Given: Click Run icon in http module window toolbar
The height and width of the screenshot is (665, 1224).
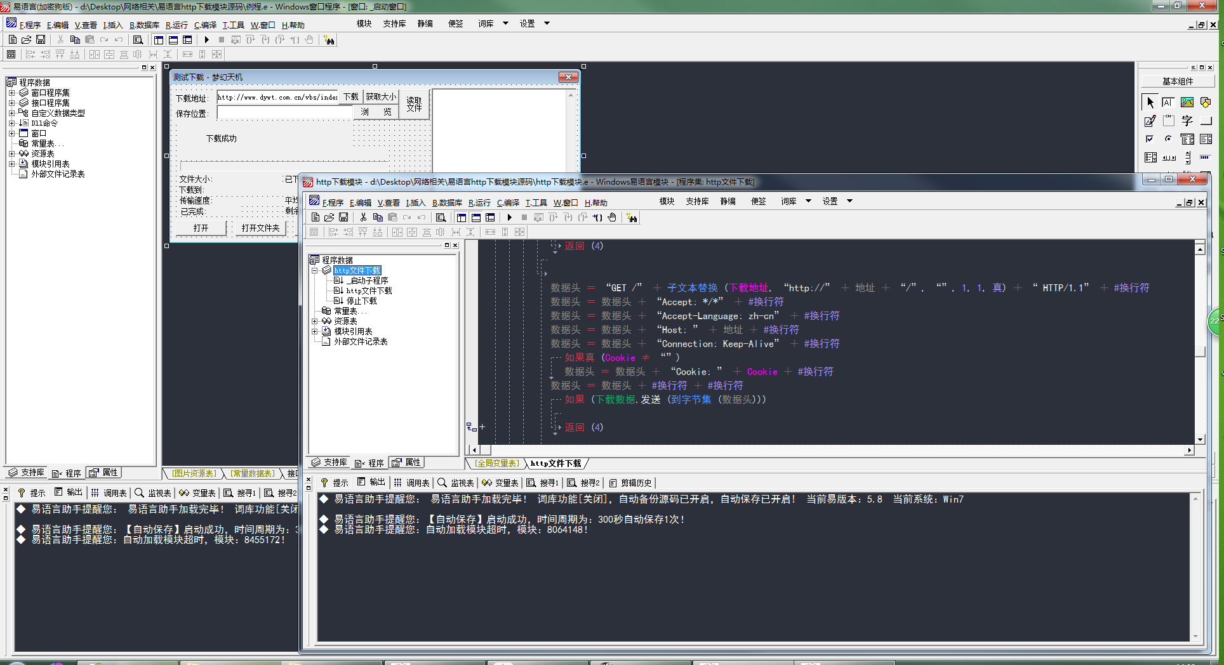Looking at the screenshot, I should pos(509,217).
